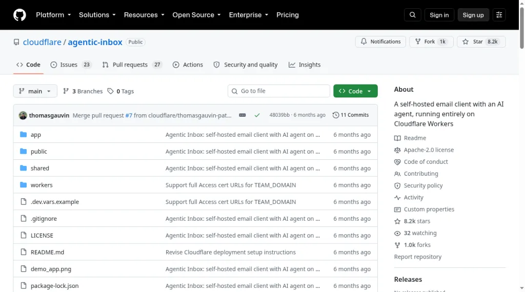Click the file icon beside README.md
The height and width of the screenshot is (292, 525).
[24, 252]
